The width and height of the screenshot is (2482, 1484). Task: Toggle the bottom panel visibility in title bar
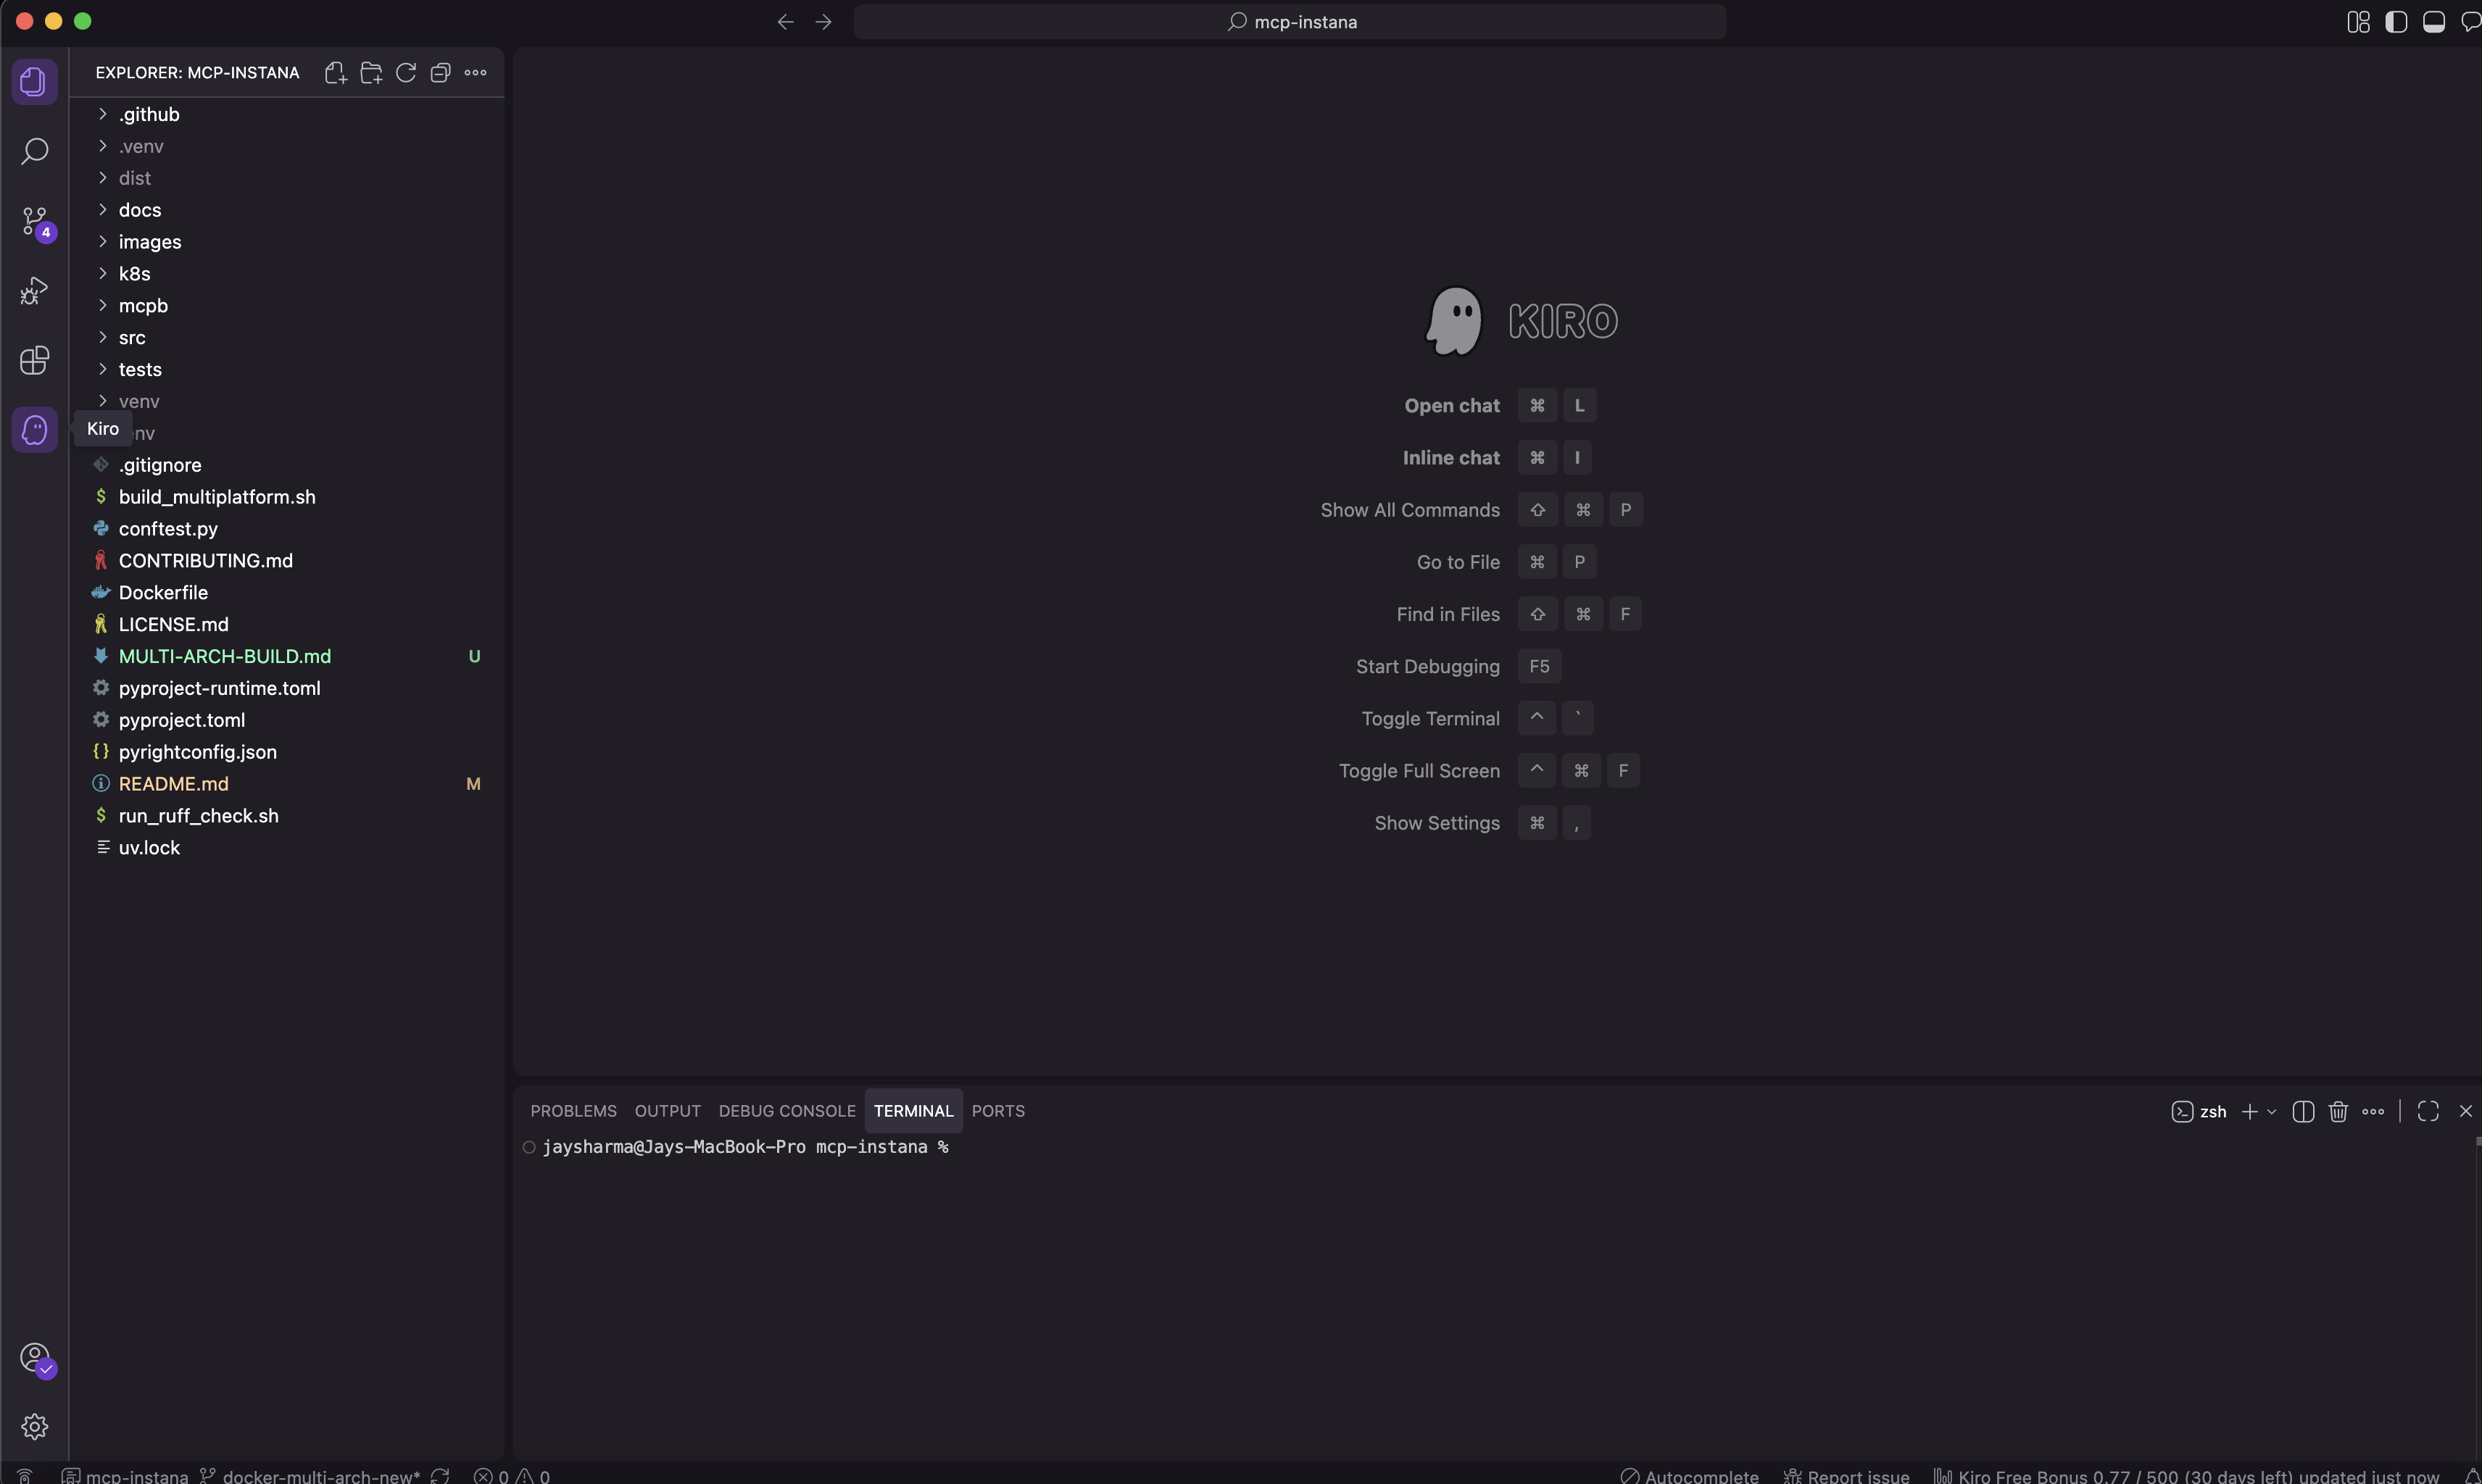(2434, 22)
